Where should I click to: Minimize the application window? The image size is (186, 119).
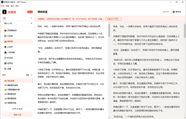171,2
